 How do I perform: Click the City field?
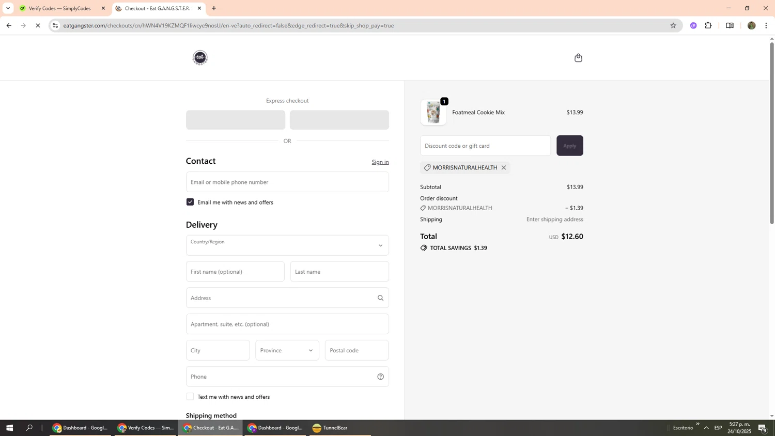[218, 350]
